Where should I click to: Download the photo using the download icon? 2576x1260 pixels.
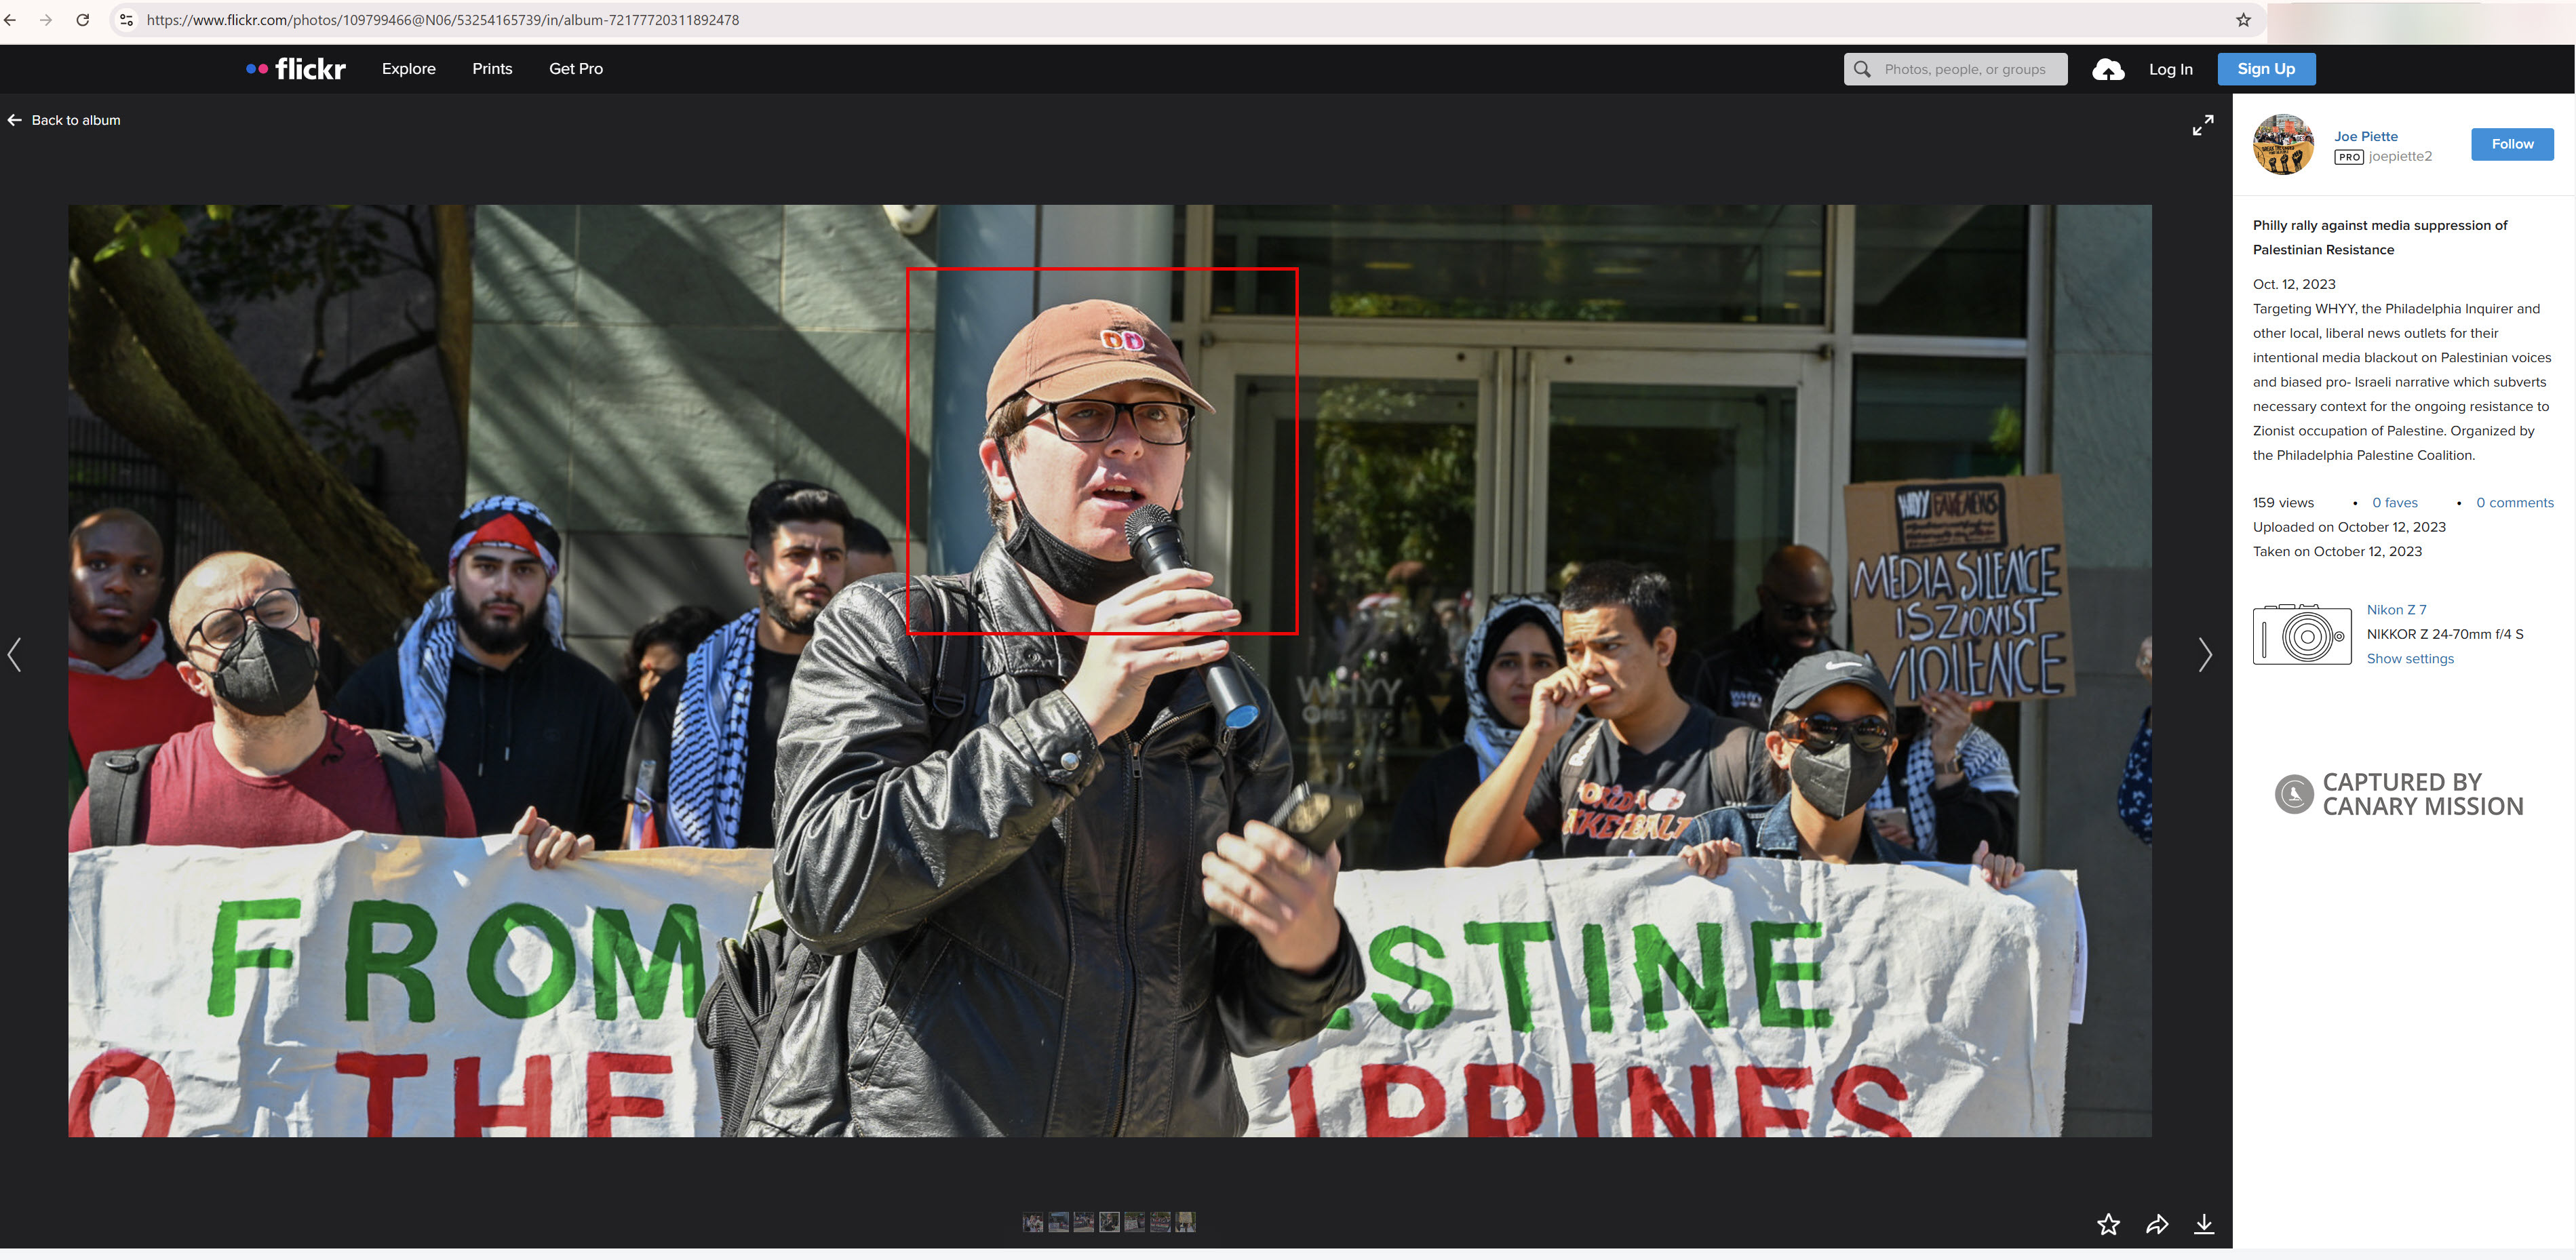(2205, 1223)
